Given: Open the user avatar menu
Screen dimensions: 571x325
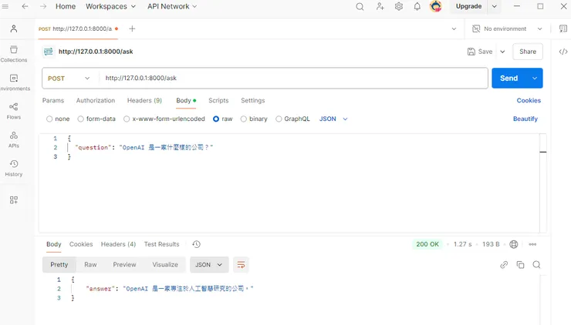Looking at the screenshot, I should (x=435, y=6).
